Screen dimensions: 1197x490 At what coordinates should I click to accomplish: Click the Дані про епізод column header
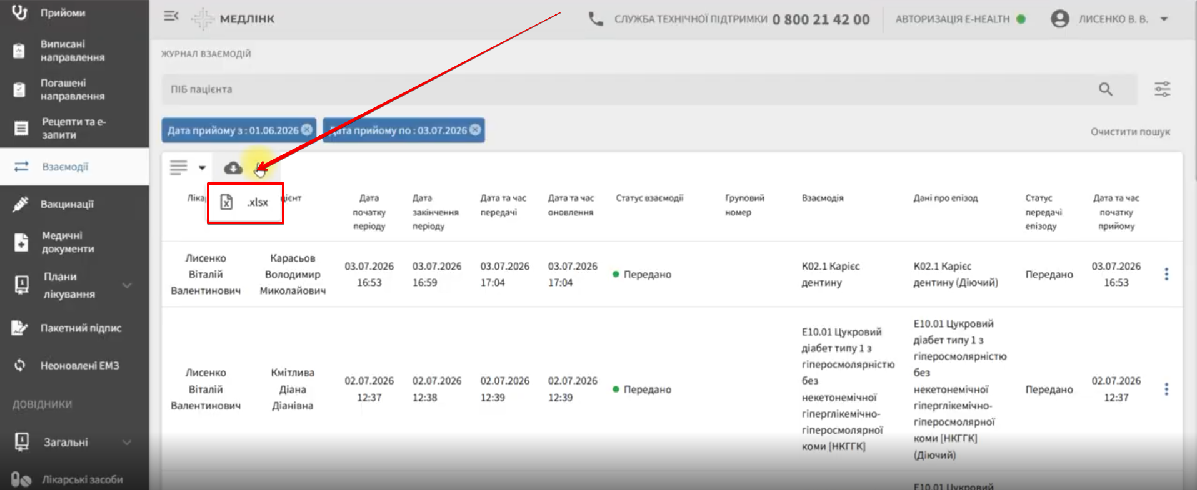(x=946, y=198)
